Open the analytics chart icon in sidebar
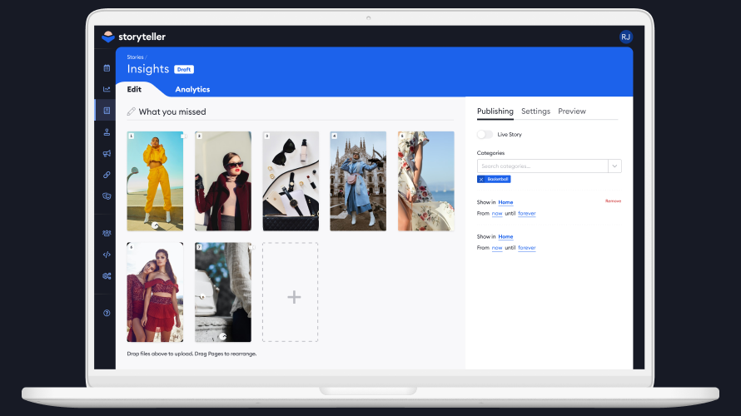This screenshot has width=741, height=416. 107,89
